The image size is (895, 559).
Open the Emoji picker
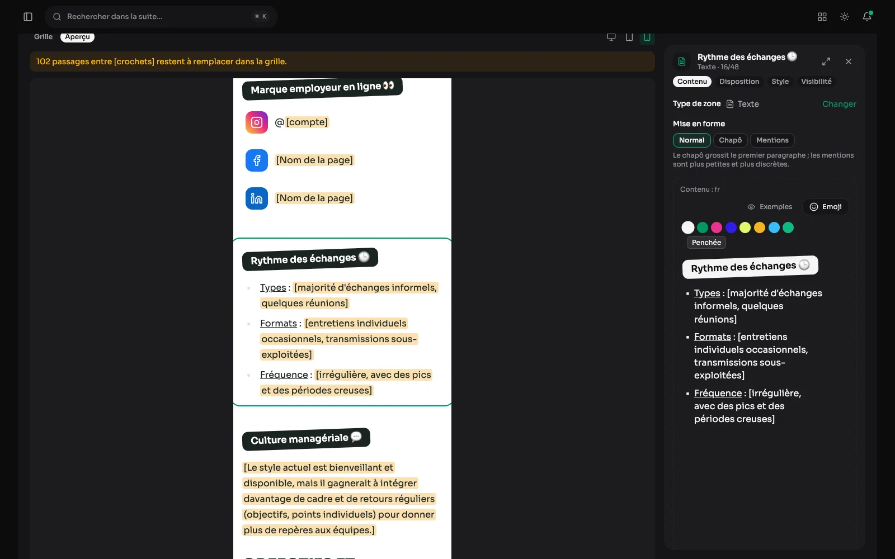click(826, 207)
